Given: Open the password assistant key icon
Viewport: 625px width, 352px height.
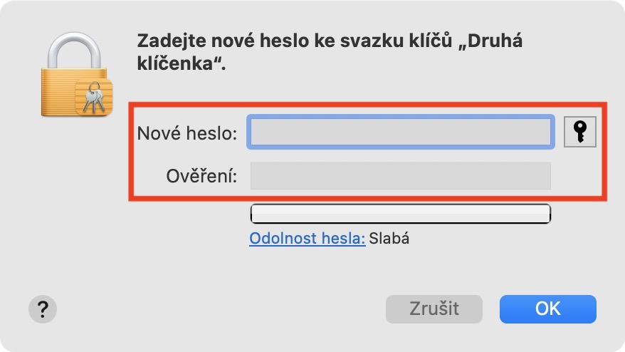Looking at the screenshot, I should [579, 132].
